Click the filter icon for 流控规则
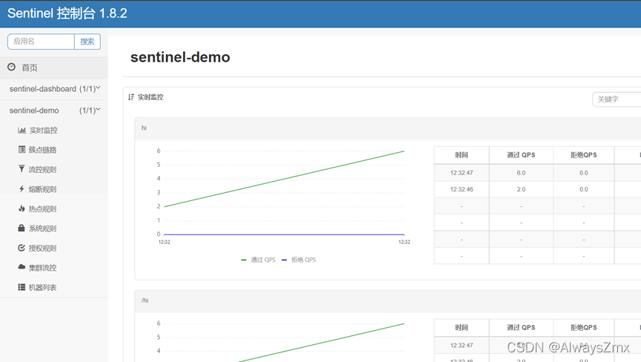Viewport: 641px width, 362px height. 21,168
